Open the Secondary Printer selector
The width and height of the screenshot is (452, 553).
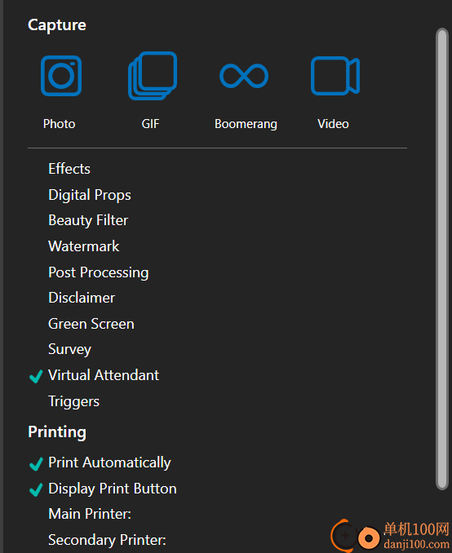click(x=107, y=540)
